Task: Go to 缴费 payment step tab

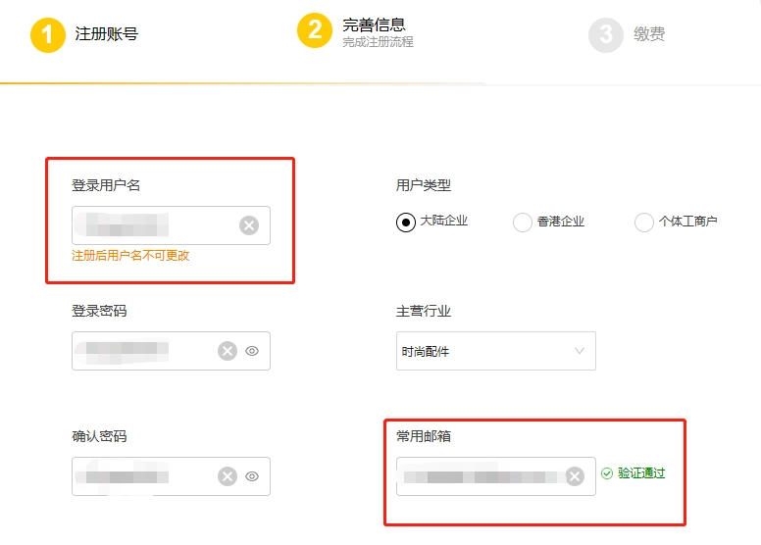Action: pyautogui.click(x=649, y=34)
